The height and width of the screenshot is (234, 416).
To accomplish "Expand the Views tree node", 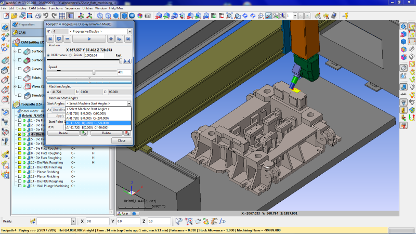I will pos(15,86).
